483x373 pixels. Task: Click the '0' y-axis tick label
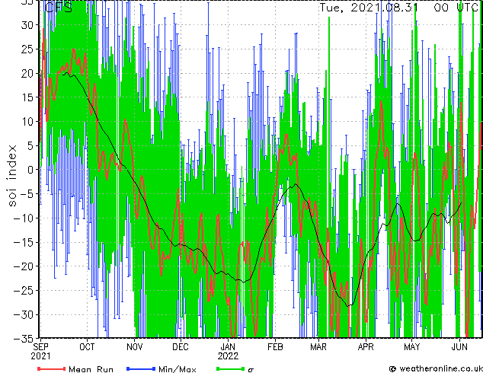coord(30,170)
